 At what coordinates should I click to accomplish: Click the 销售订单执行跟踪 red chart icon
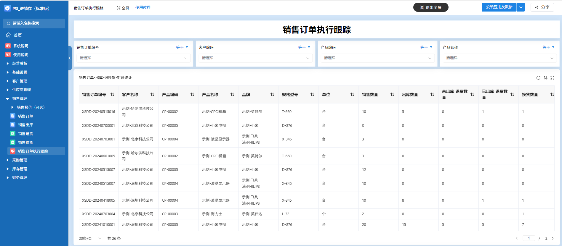(13, 151)
